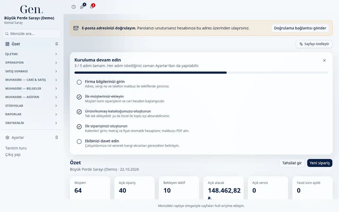The image size is (339, 212).
Task: Click the Sayfayı özelleştir button
Action: pyautogui.click(x=314, y=44)
